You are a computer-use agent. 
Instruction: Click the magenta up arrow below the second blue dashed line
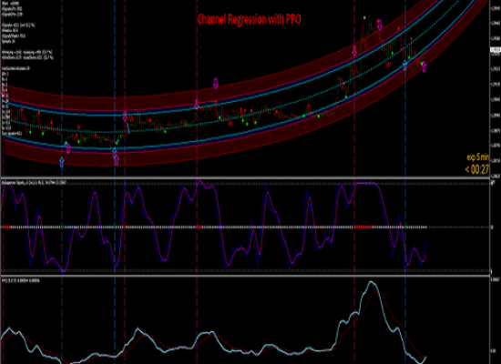117,160
